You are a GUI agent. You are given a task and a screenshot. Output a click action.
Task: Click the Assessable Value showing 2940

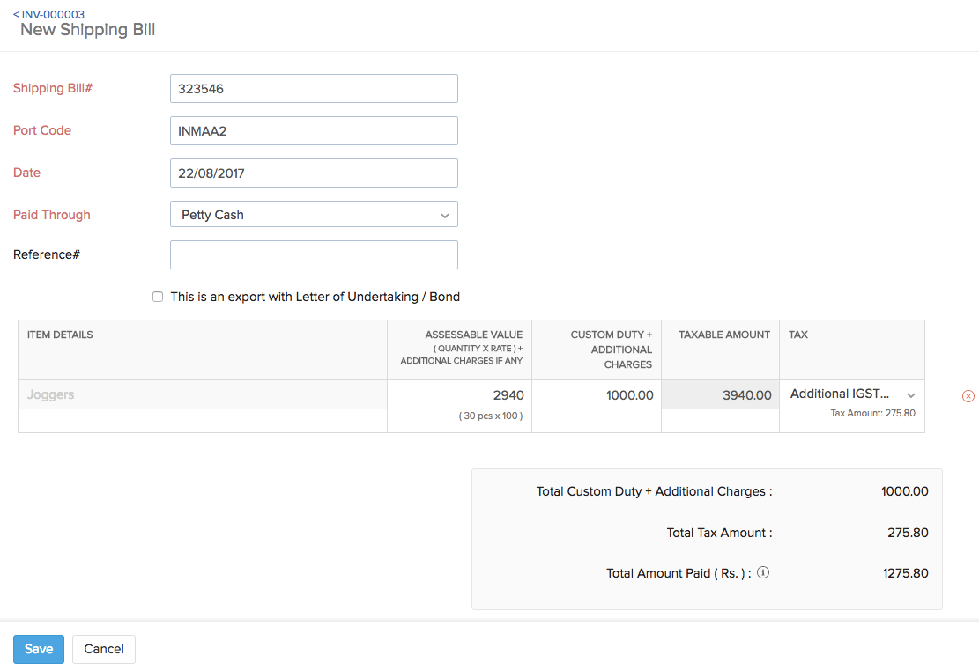(511, 394)
